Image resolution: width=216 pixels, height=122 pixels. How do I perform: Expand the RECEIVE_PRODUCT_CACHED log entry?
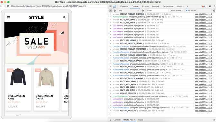(110, 43)
